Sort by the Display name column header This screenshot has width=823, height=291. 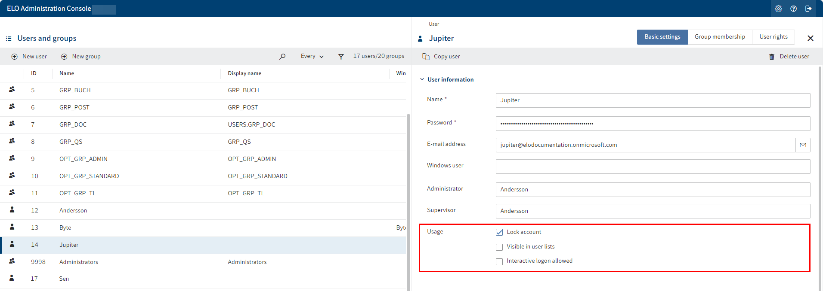click(x=244, y=73)
